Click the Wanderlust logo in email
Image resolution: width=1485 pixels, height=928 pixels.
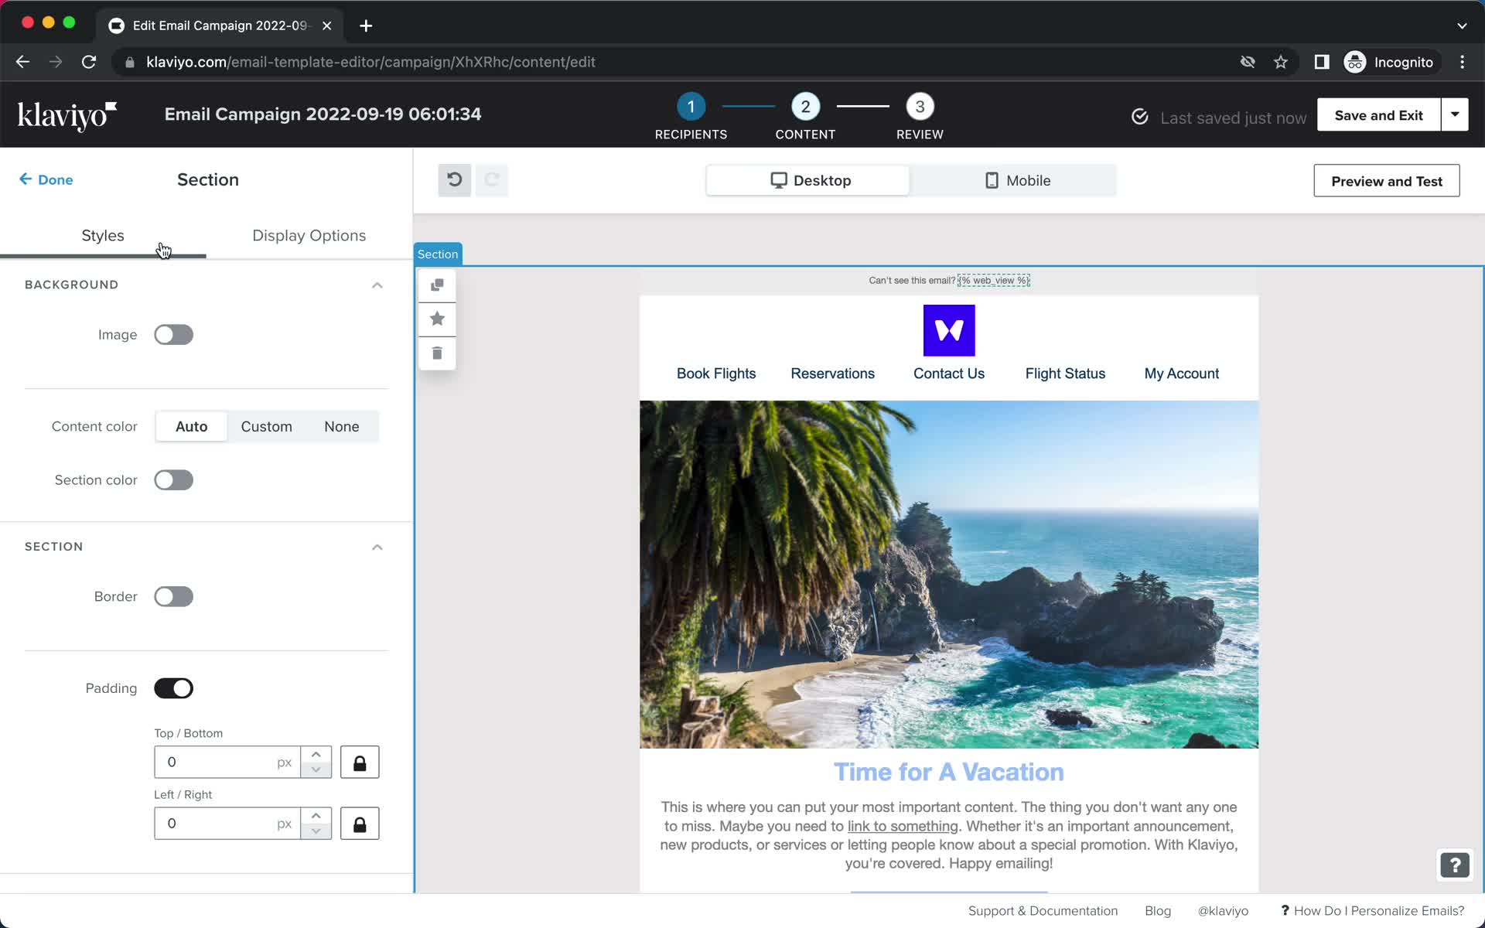point(949,330)
